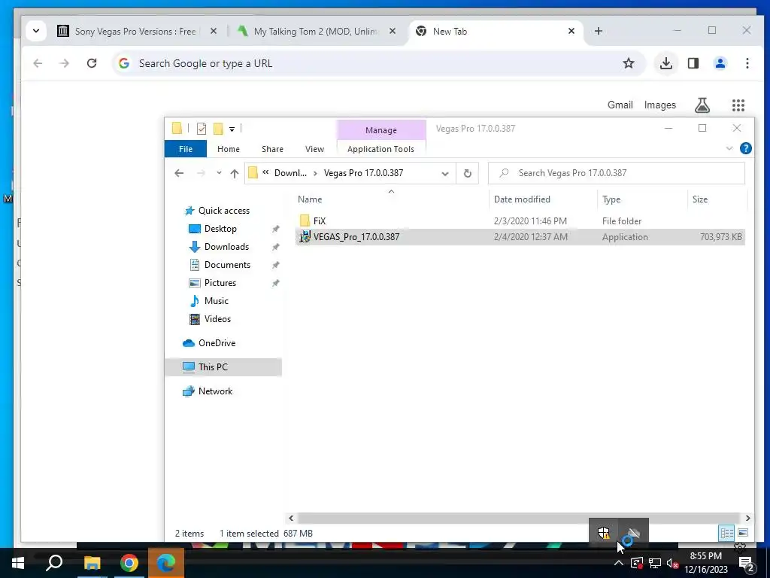Open the Application Tools tab
Viewport: 770px width, 578px height.
[x=380, y=149]
